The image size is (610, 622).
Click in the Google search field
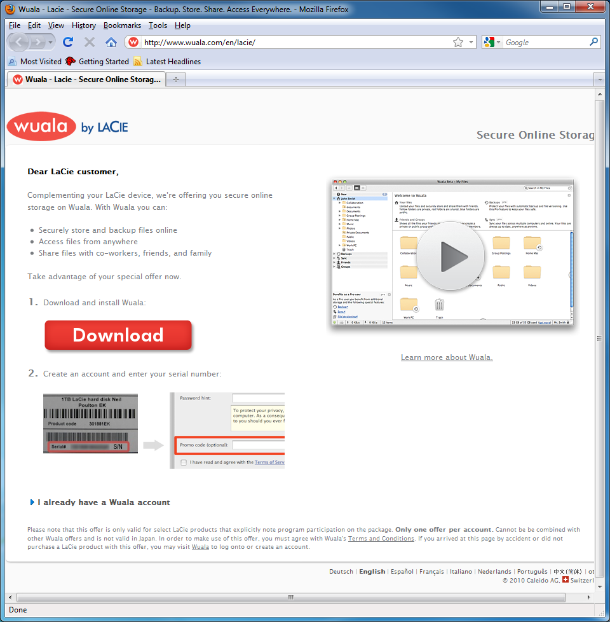[546, 42]
